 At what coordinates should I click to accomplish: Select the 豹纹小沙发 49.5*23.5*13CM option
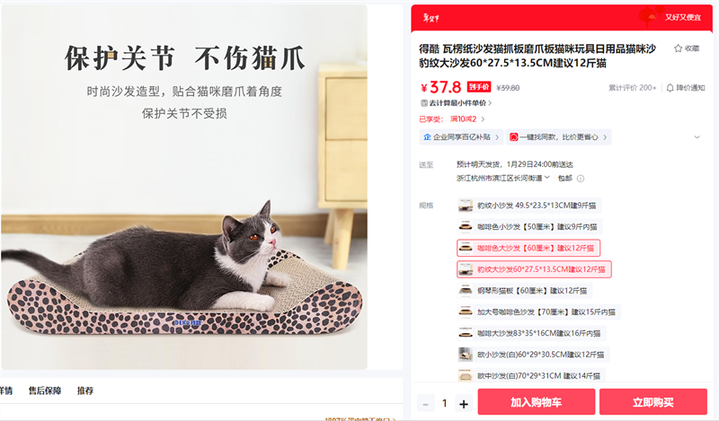[x=529, y=206]
